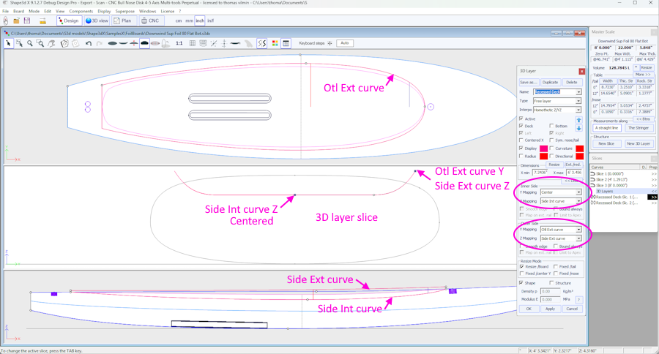Move layer up with blue arrow
This screenshot has width=659, height=354.
(578, 119)
